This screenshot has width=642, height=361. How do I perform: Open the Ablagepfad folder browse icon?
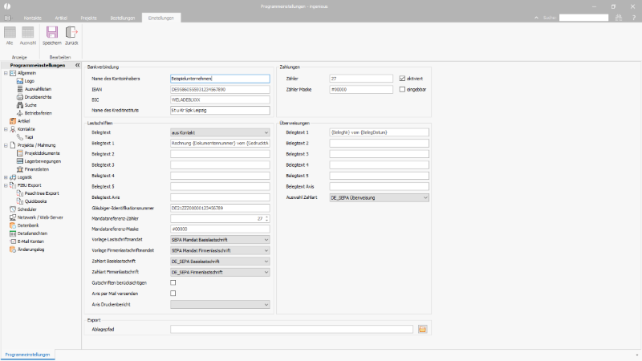pyautogui.click(x=423, y=329)
